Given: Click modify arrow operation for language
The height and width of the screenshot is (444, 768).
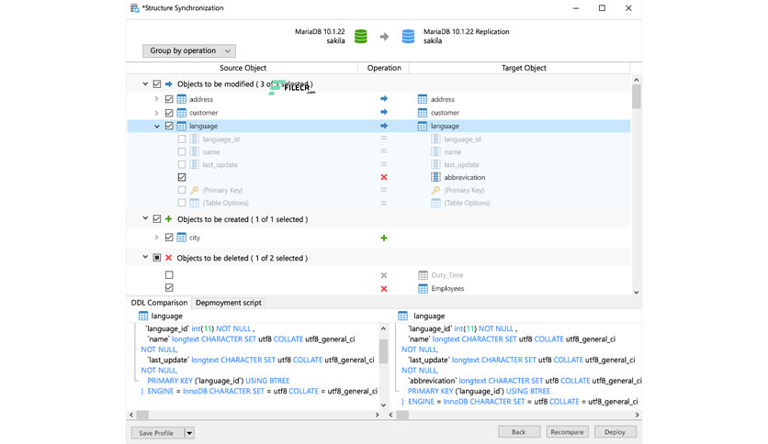Looking at the screenshot, I should tap(384, 126).
